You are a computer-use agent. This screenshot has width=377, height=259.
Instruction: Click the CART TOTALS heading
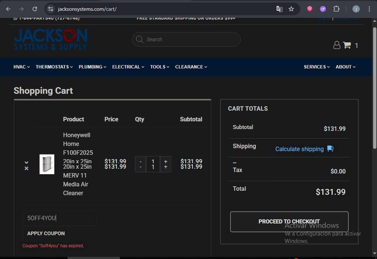[x=248, y=108]
